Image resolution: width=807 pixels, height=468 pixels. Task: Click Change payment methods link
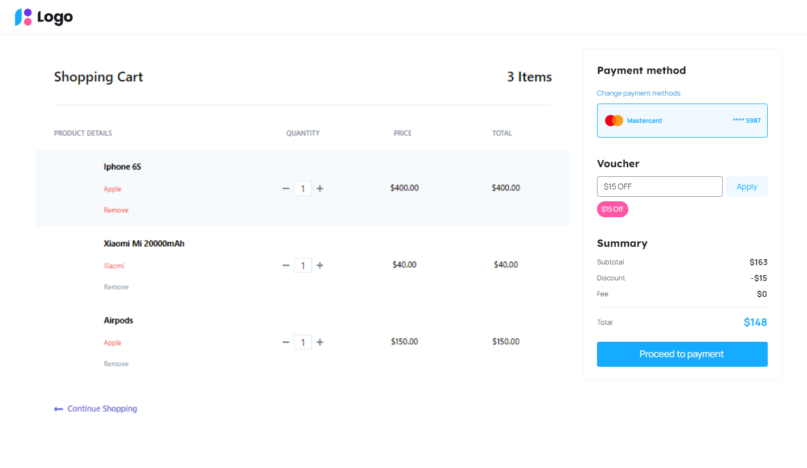pos(639,93)
